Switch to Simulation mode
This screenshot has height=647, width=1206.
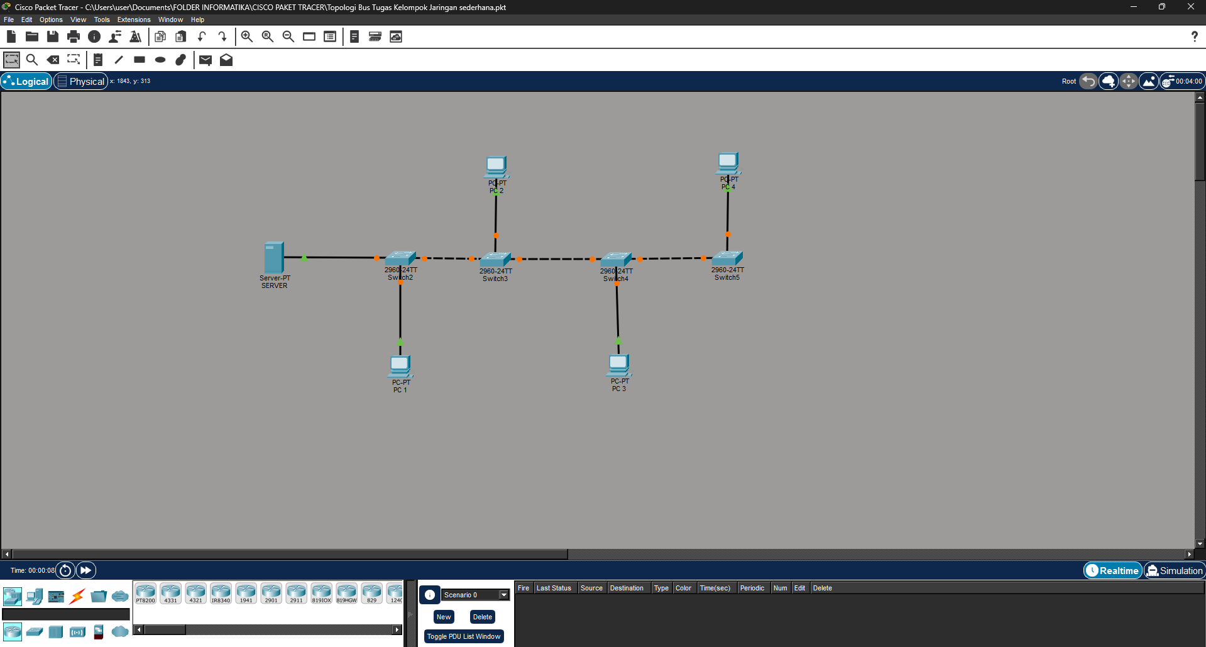click(x=1174, y=570)
